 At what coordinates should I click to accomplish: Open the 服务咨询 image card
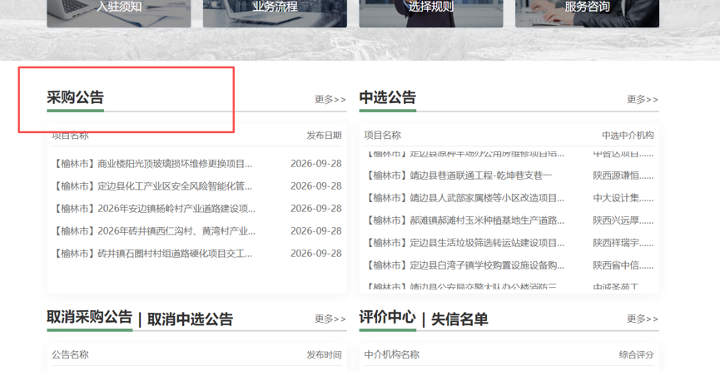pyautogui.click(x=588, y=13)
